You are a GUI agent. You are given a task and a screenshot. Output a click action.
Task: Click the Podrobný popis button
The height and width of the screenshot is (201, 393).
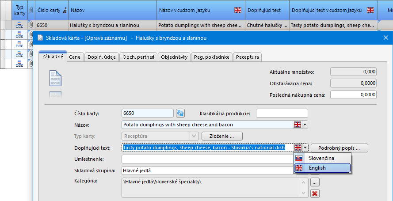point(339,148)
